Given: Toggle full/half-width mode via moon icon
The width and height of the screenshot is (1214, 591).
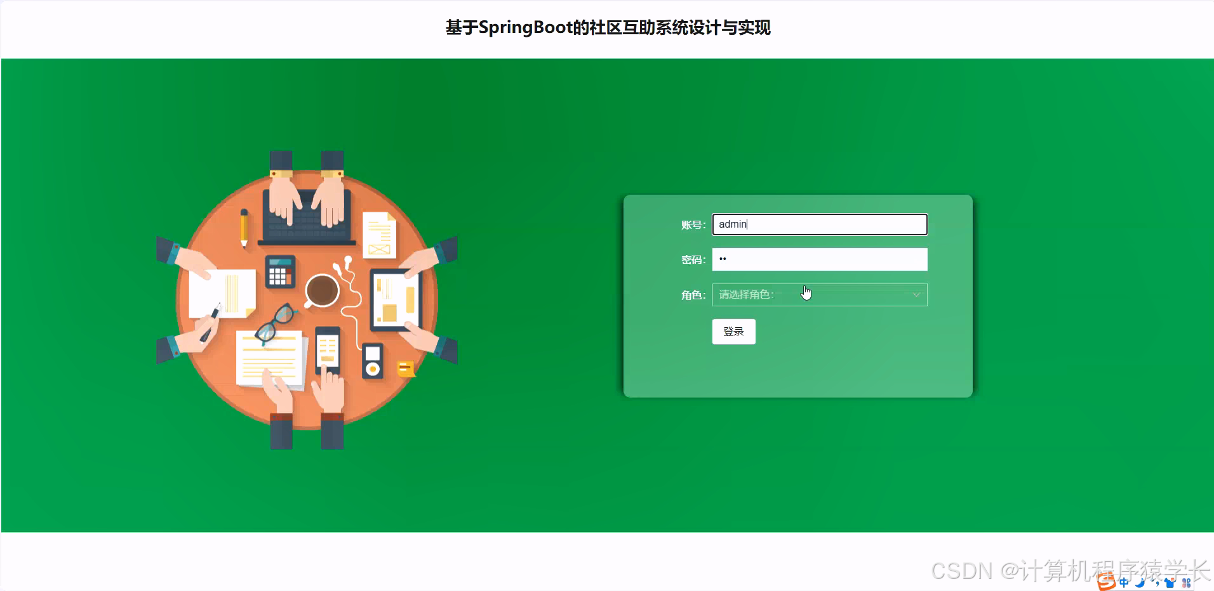Looking at the screenshot, I should [1140, 582].
